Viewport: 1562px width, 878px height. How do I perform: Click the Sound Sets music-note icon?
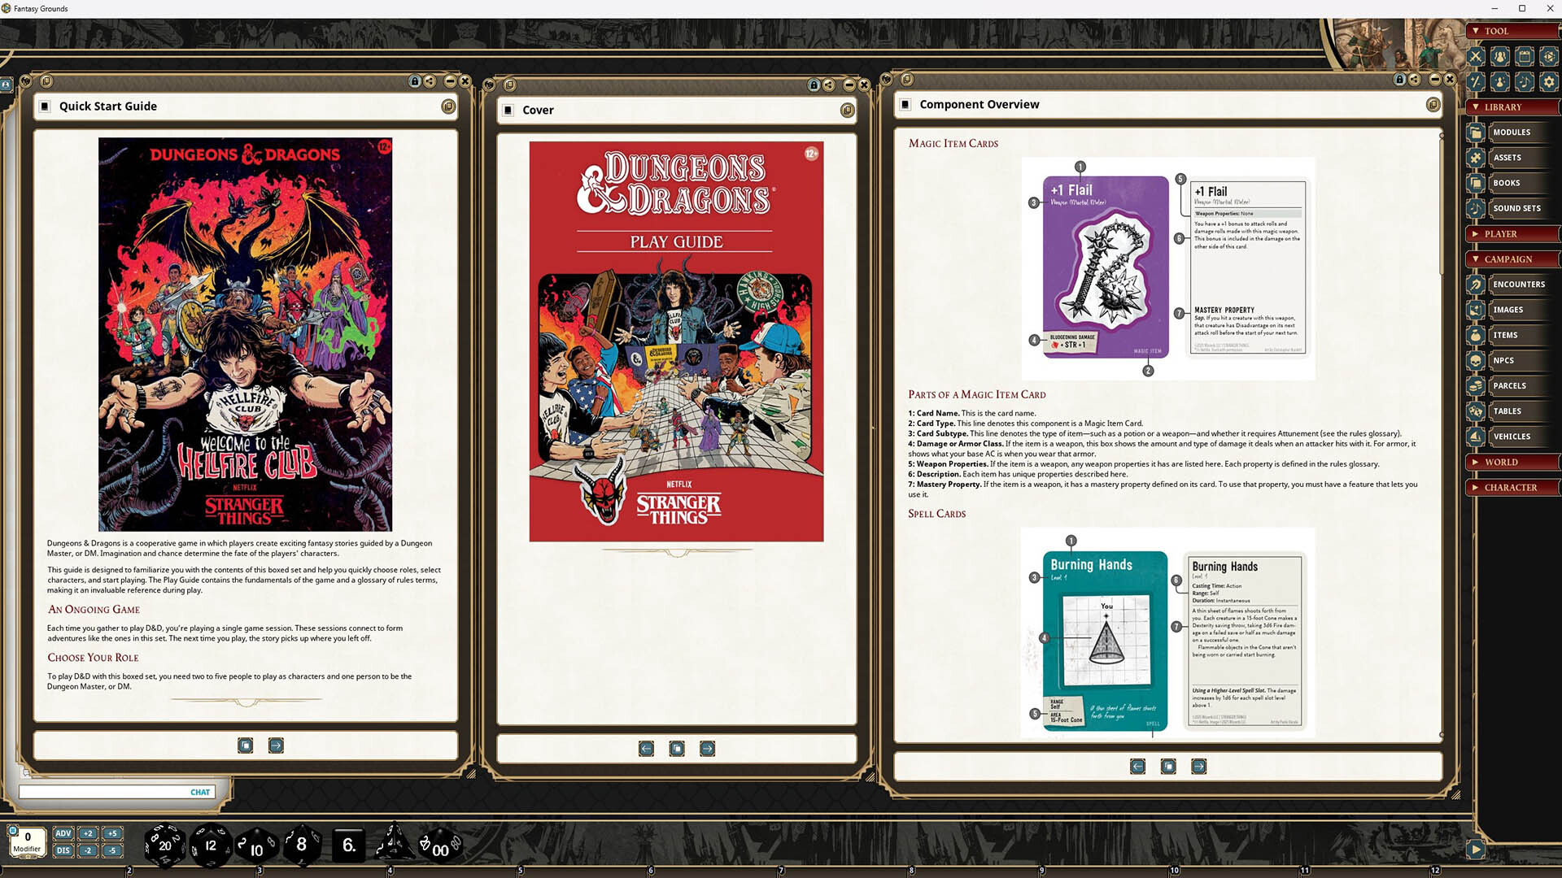click(1476, 209)
